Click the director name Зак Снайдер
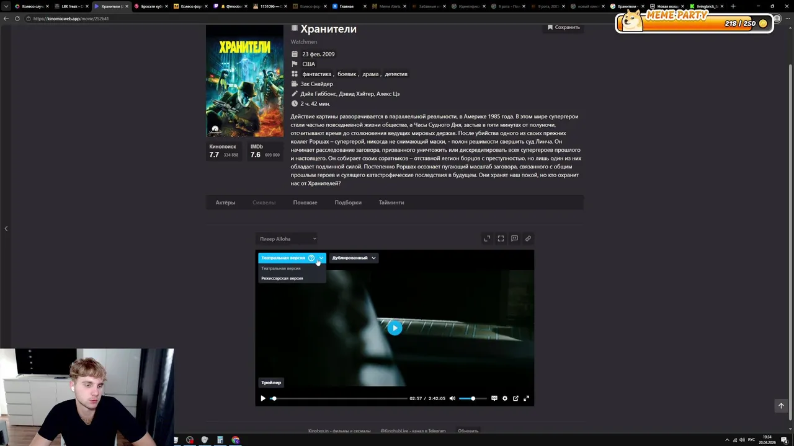 pos(316,84)
